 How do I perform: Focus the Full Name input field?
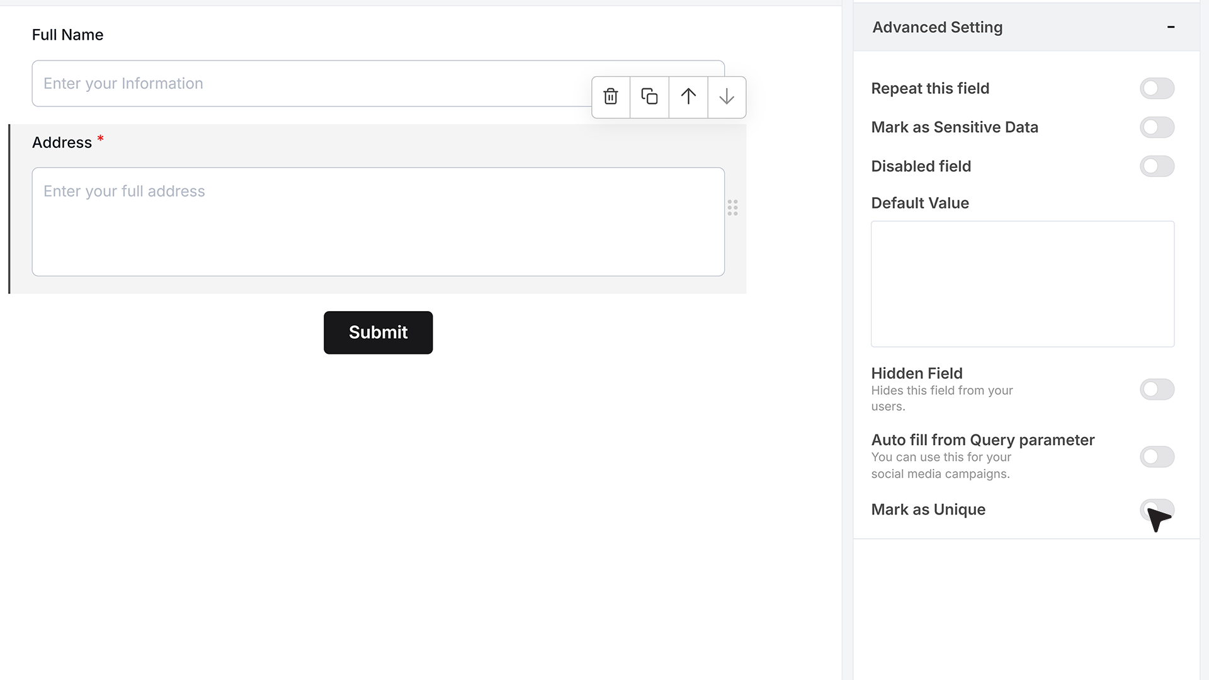click(378, 84)
